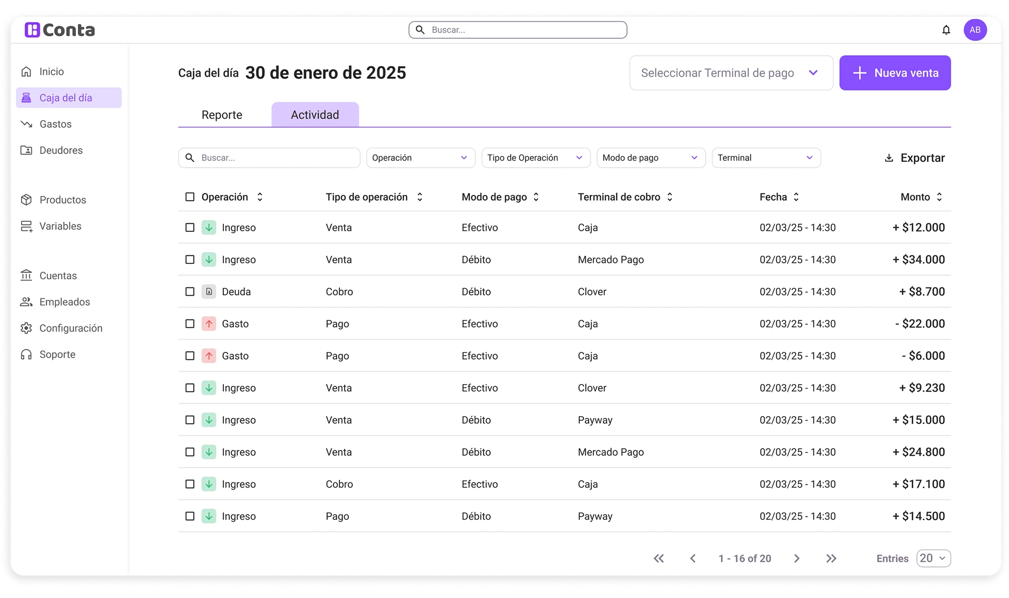Check the select-all header checkbox
The width and height of the screenshot is (1009, 598).
(x=190, y=197)
